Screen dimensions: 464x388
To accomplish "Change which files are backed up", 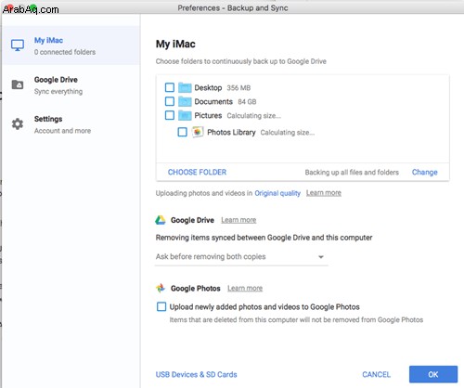I will 424,173.
